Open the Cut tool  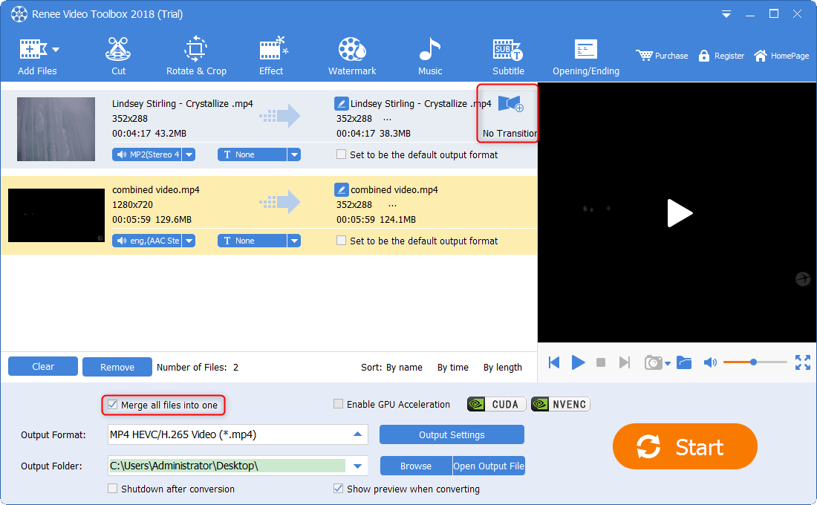[118, 56]
